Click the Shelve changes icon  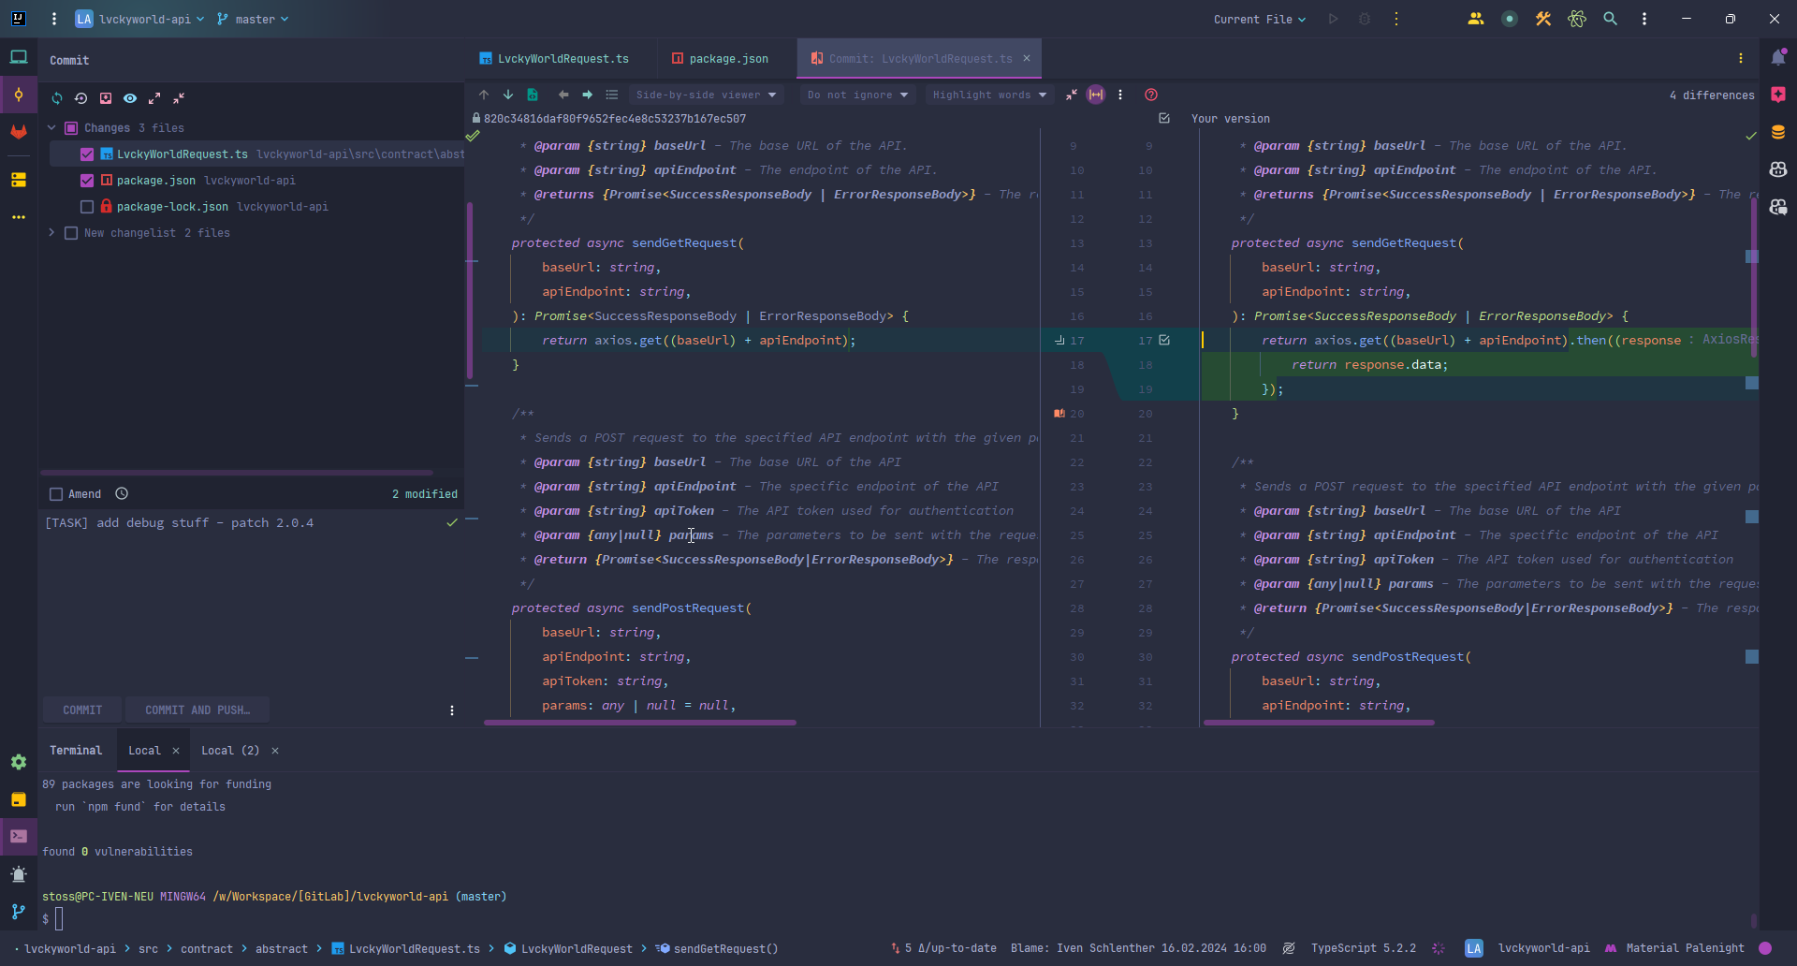(106, 98)
